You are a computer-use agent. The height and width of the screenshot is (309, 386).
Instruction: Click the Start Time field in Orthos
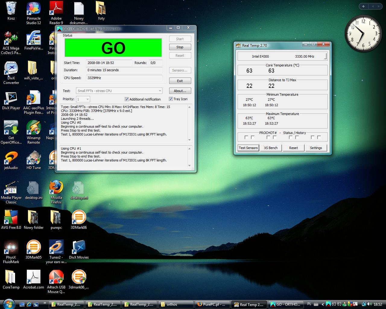point(109,63)
